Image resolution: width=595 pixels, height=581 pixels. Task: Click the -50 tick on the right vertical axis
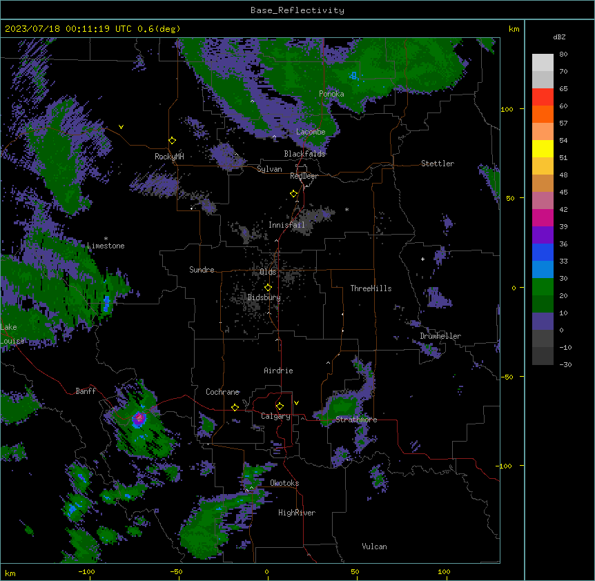tap(507, 377)
